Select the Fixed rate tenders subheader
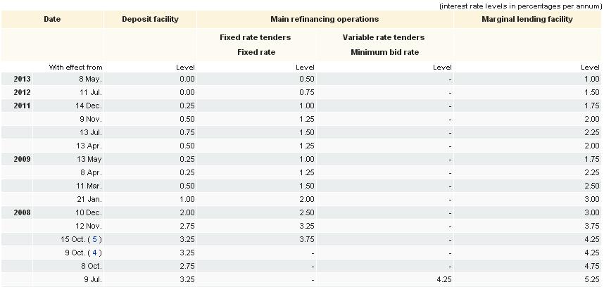604x287 pixels. tap(255, 37)
